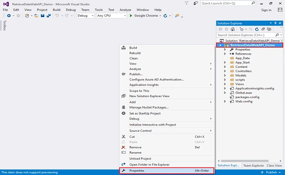Open the Tools menu
The width and height of the screenshot is (285, 175).
(99, 10)
